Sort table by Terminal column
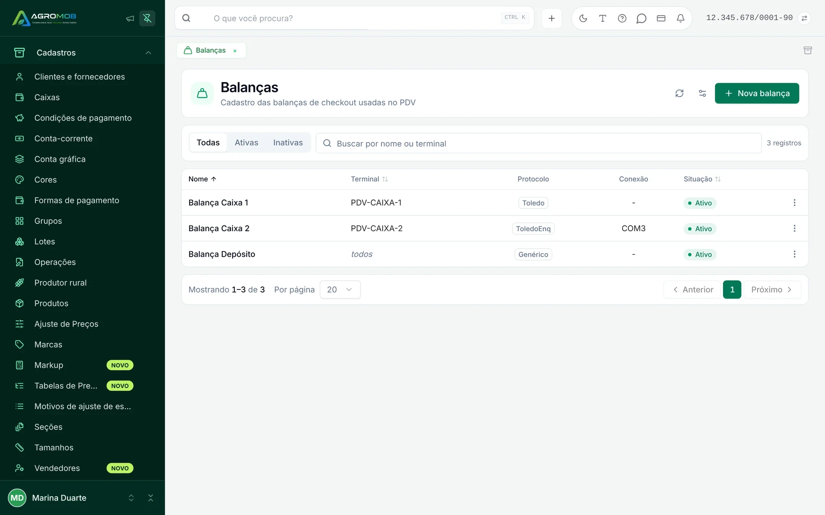Viewport: 825px width, 515px height. [x=369, y=179]
